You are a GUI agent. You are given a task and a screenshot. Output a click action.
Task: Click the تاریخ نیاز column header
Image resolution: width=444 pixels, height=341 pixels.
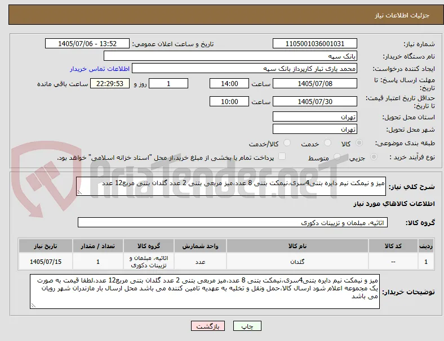pyautogui.click(x=46, y=246)
